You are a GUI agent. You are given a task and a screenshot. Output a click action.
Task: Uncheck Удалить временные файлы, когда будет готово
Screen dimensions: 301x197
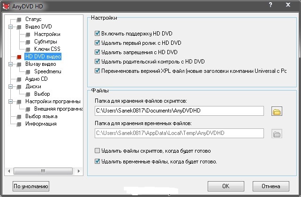point(98,161)
